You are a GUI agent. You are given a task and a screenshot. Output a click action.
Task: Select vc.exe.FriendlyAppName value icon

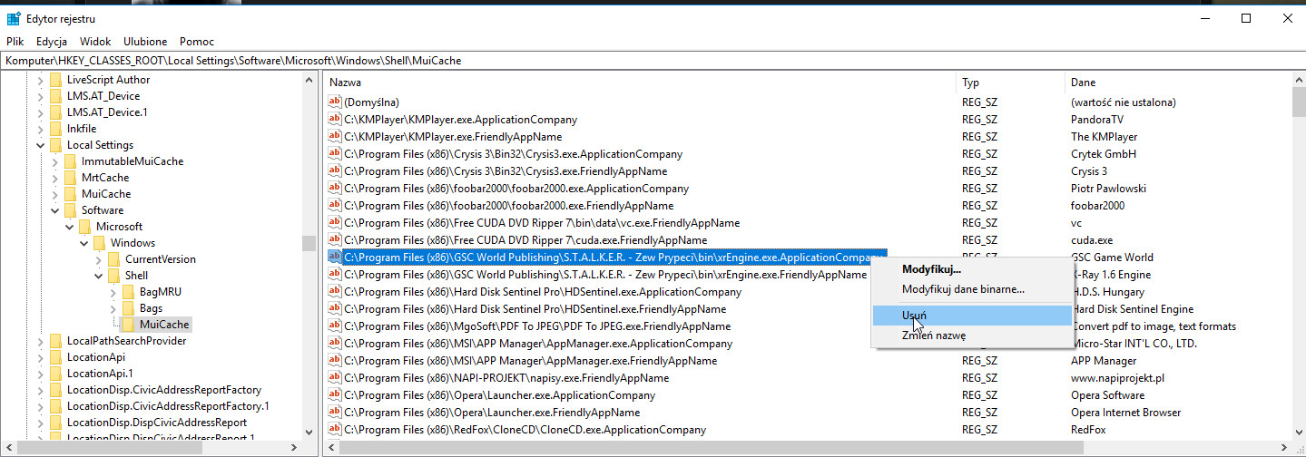(x=334, y=223)
